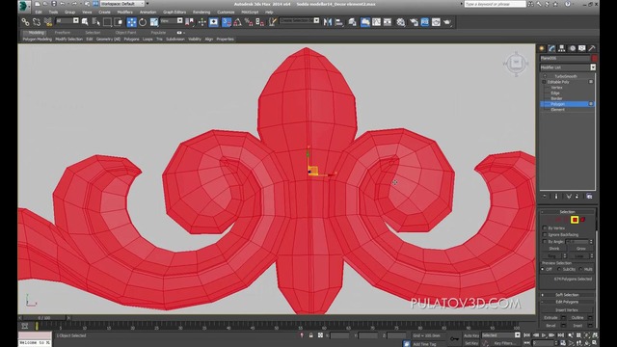Open the Material Editor icon
The width and height of the screenshot is (617, 347).
coord(401,22)
